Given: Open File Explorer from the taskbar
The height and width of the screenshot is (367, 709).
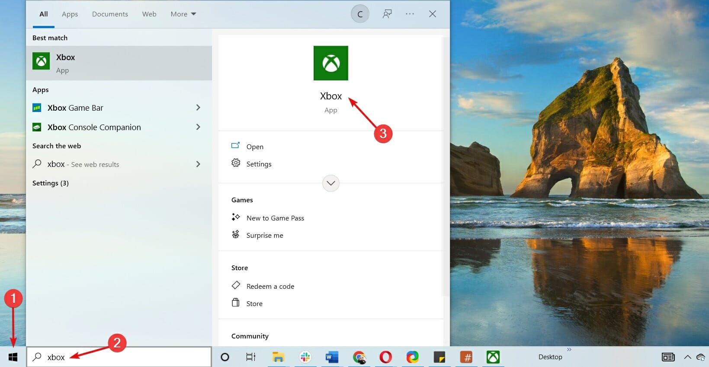Looking at the screenshot, I should click(x=278, y=357).
